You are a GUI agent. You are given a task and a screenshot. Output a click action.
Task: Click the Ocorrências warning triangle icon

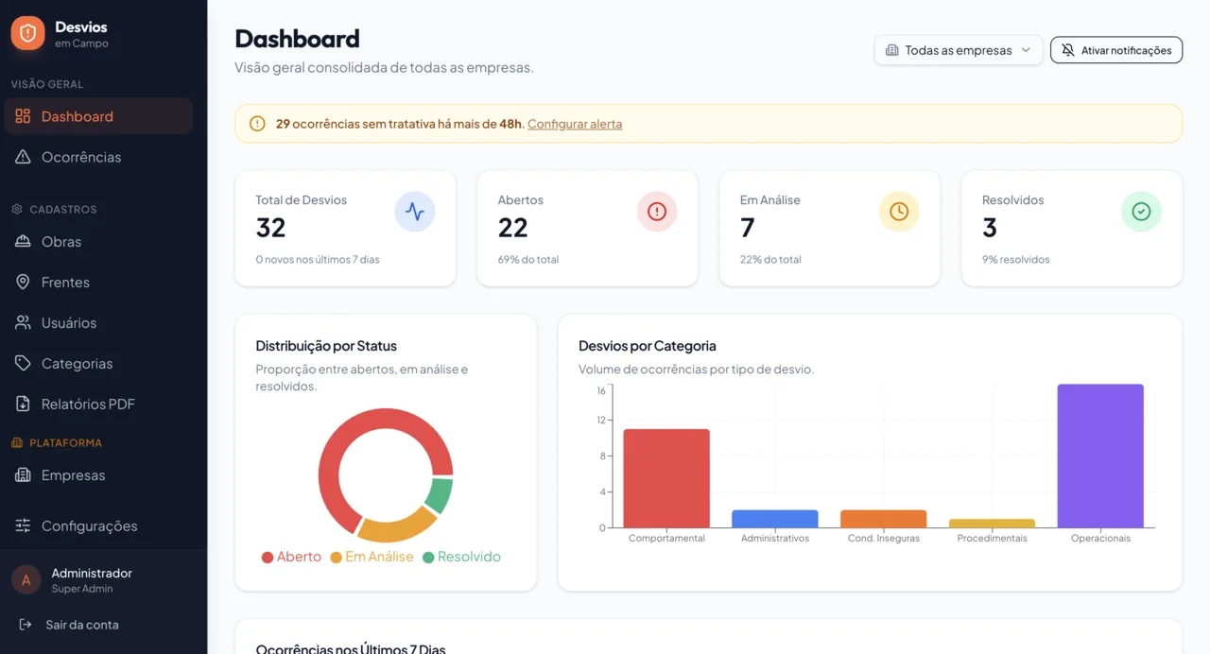(23, 157)
